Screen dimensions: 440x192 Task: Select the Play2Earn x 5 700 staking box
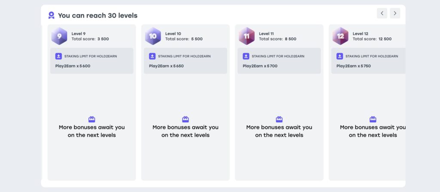tap(279, 61)
